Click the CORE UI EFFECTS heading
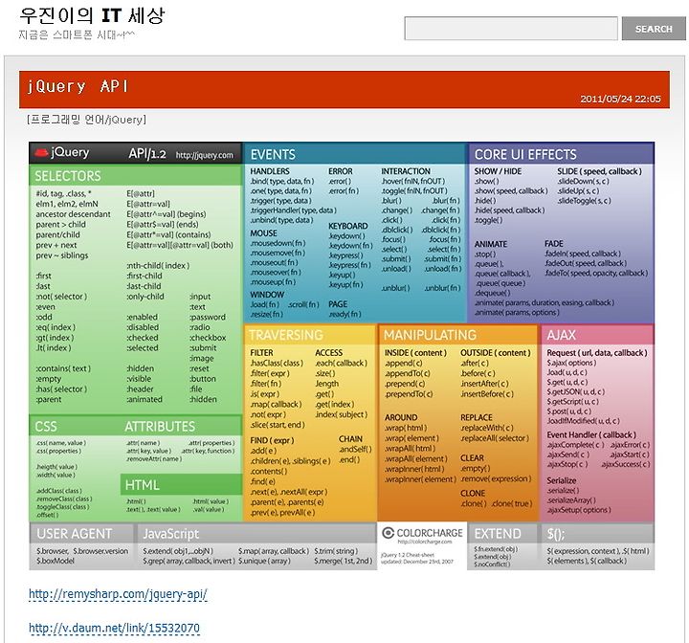 [x=525, y=155]
